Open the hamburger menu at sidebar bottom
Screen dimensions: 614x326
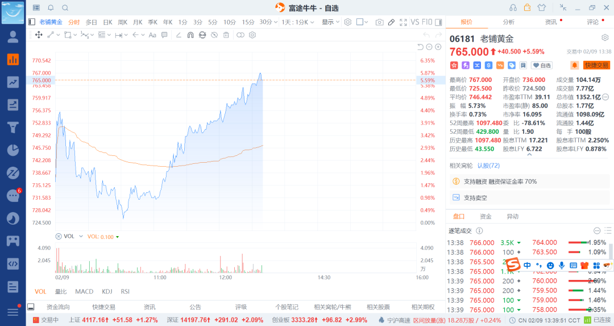[13, 312]
